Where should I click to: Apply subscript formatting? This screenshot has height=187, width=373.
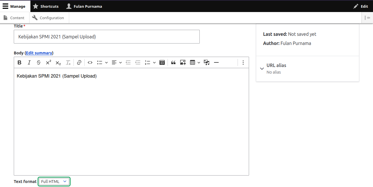point(58,62)
